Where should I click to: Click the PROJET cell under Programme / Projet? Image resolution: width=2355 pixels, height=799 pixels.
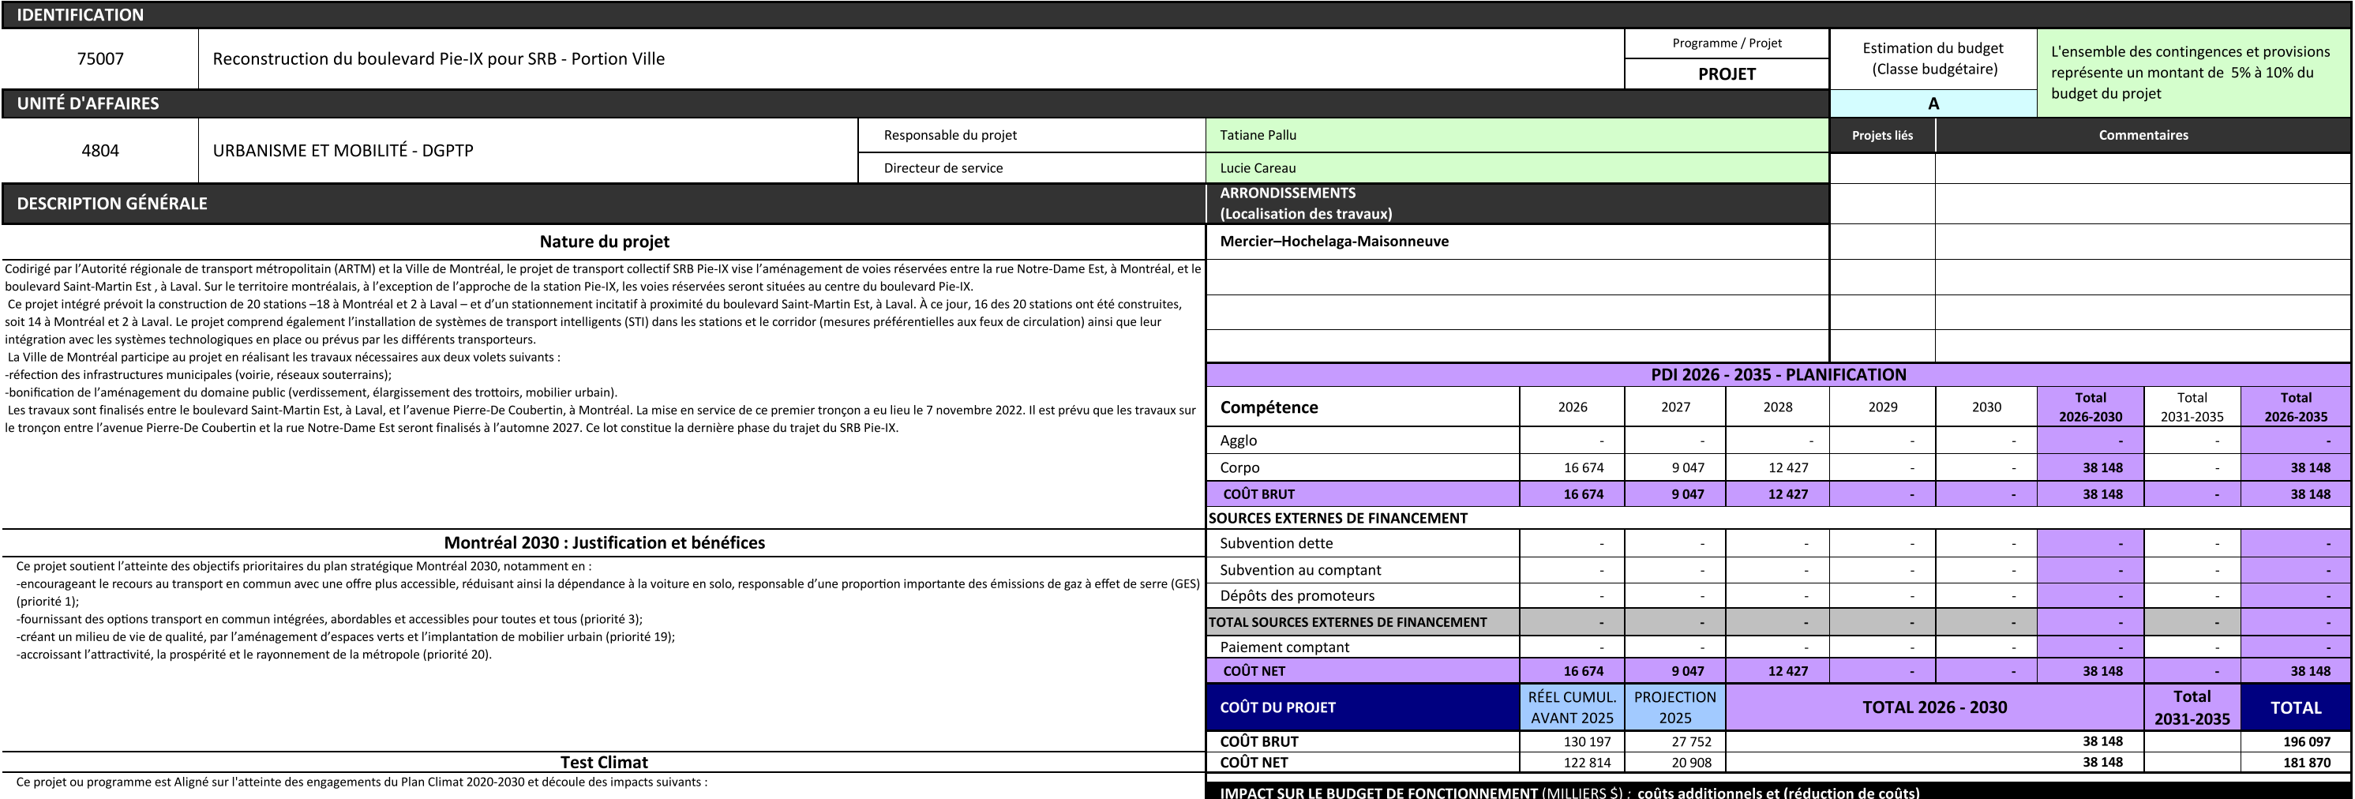pos(1726,74)
